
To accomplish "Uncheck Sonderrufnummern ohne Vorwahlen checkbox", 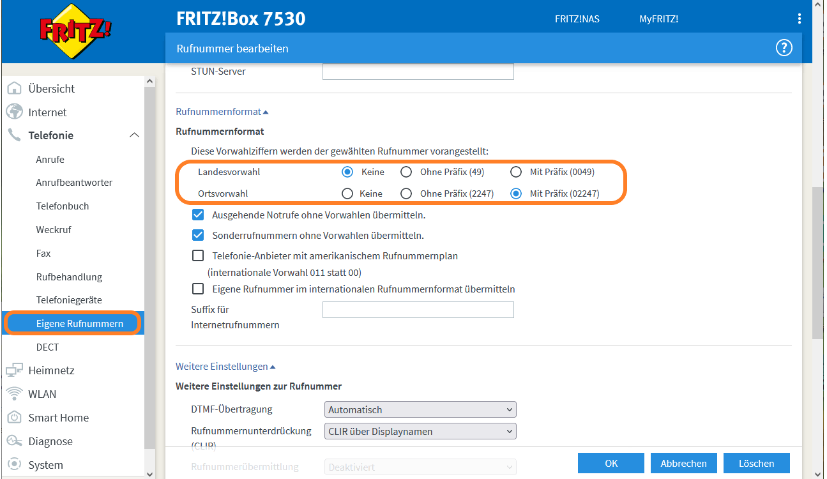I will [x=198, y=235].
